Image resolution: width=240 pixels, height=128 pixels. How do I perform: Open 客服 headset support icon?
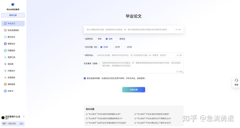tap(236, 80)
